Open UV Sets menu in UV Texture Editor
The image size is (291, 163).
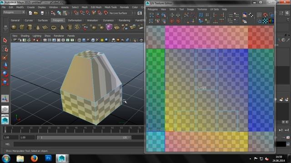214,9
